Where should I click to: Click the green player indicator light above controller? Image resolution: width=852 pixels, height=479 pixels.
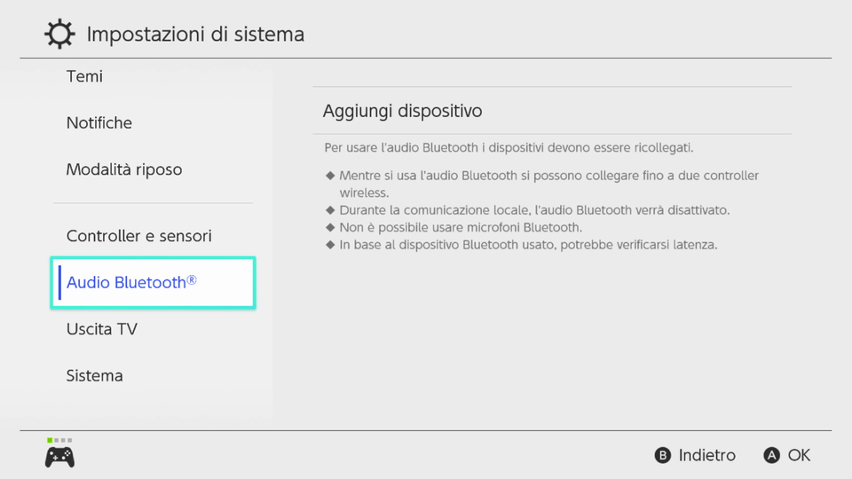point(50,440)
